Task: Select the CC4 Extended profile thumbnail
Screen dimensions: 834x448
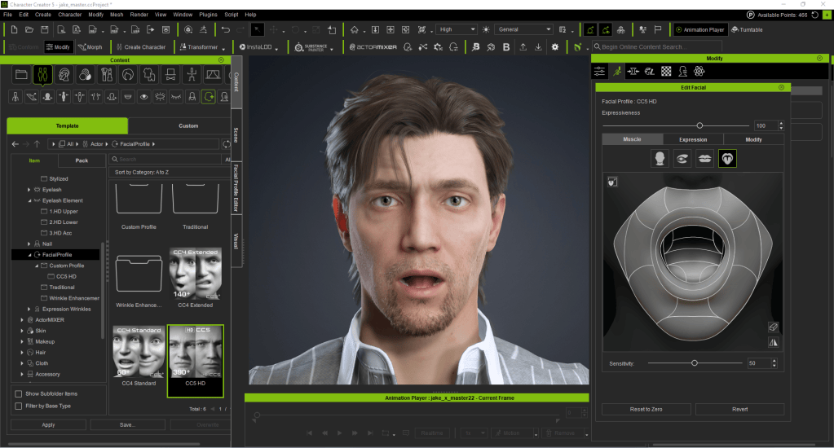Action: click(x=195, y=275)
